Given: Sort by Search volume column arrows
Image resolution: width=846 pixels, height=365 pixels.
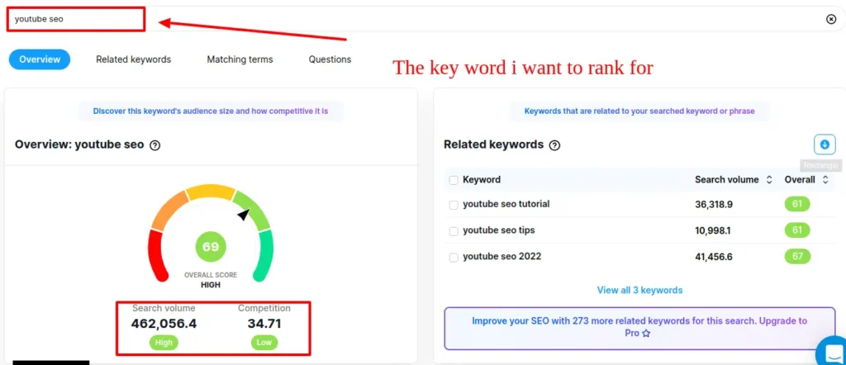Looking at the screenshot, I should (769, 180).
